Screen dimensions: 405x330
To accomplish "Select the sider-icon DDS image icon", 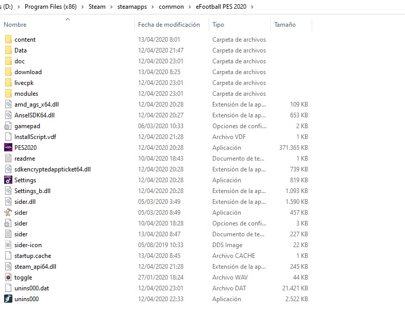I will click(x=8, y=245).
